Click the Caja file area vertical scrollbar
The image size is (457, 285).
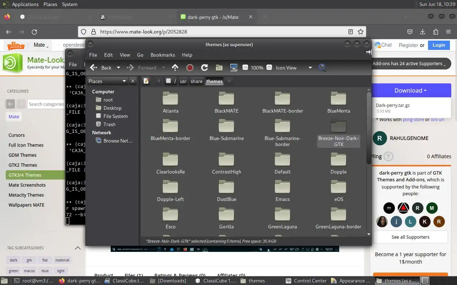click(x=369, y=128)
